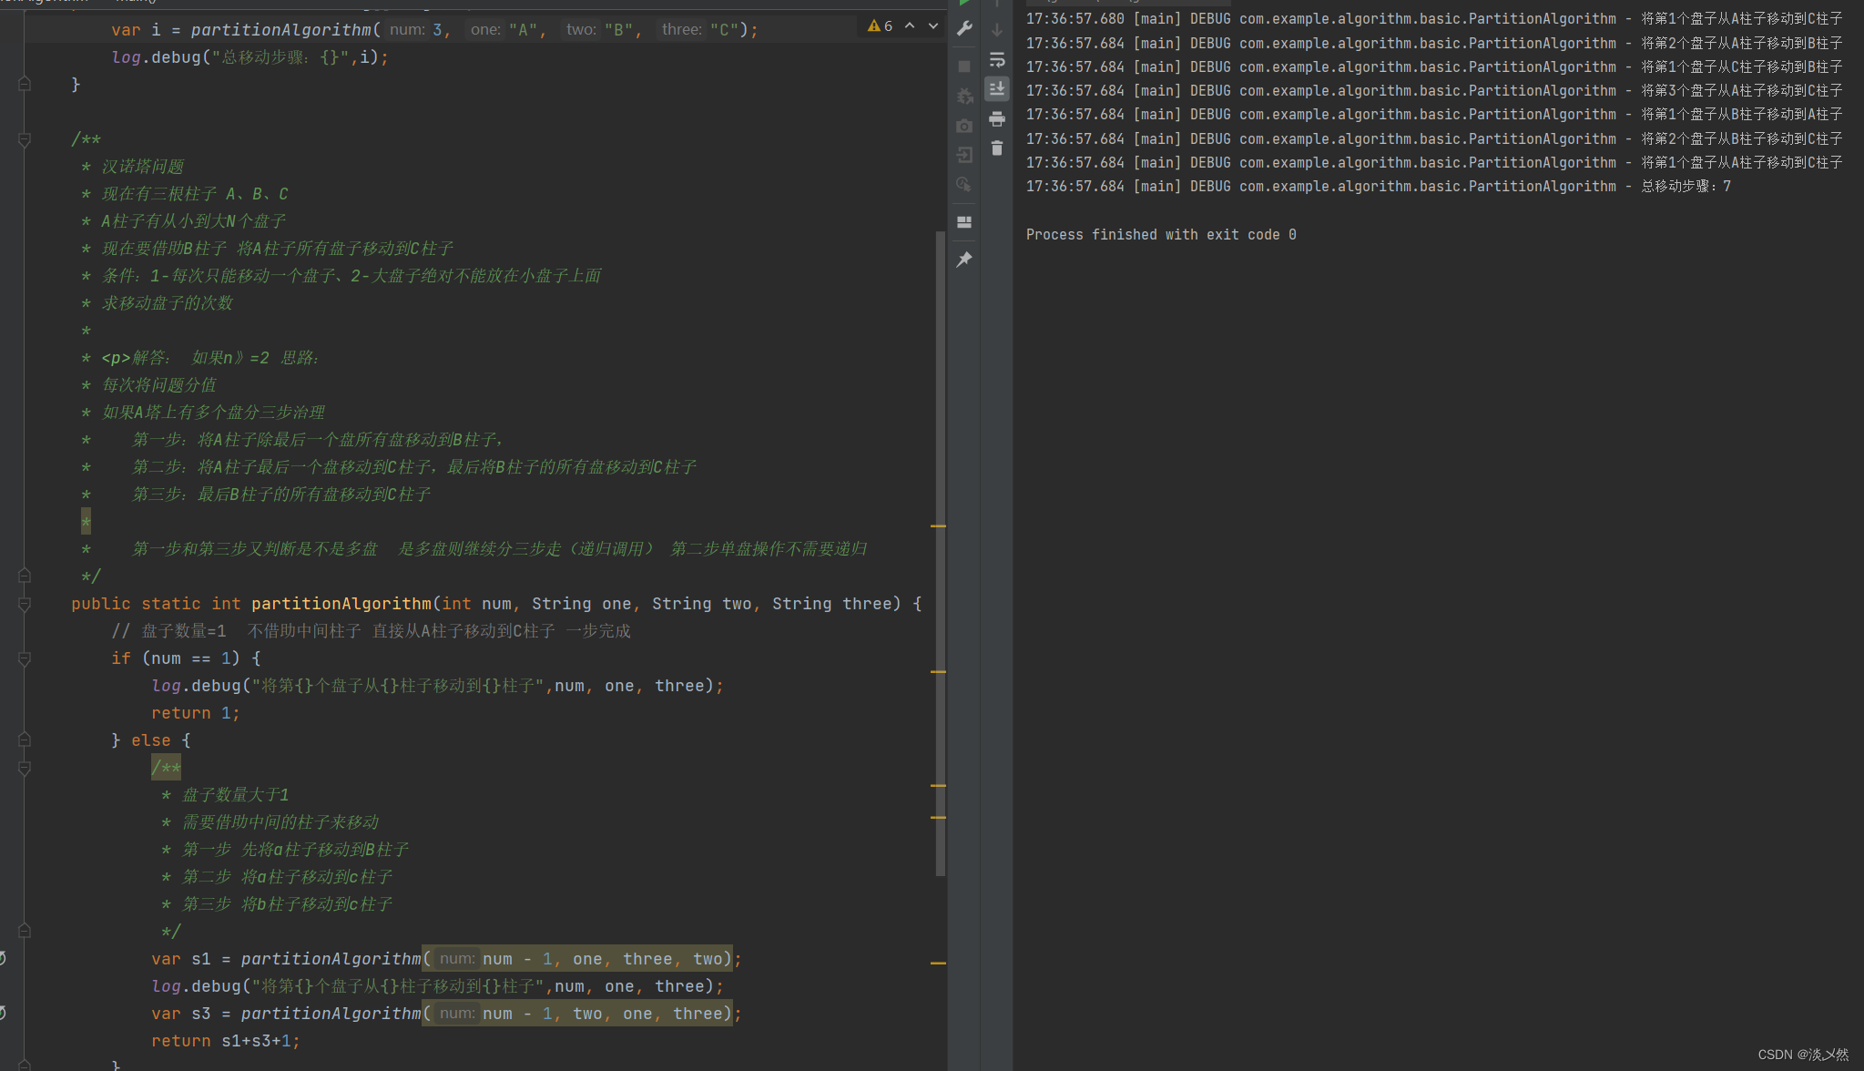This screenshot has width=1864, height=1071.
Task: Clear console with the trash icon
Action: click(x=997, y=148)
